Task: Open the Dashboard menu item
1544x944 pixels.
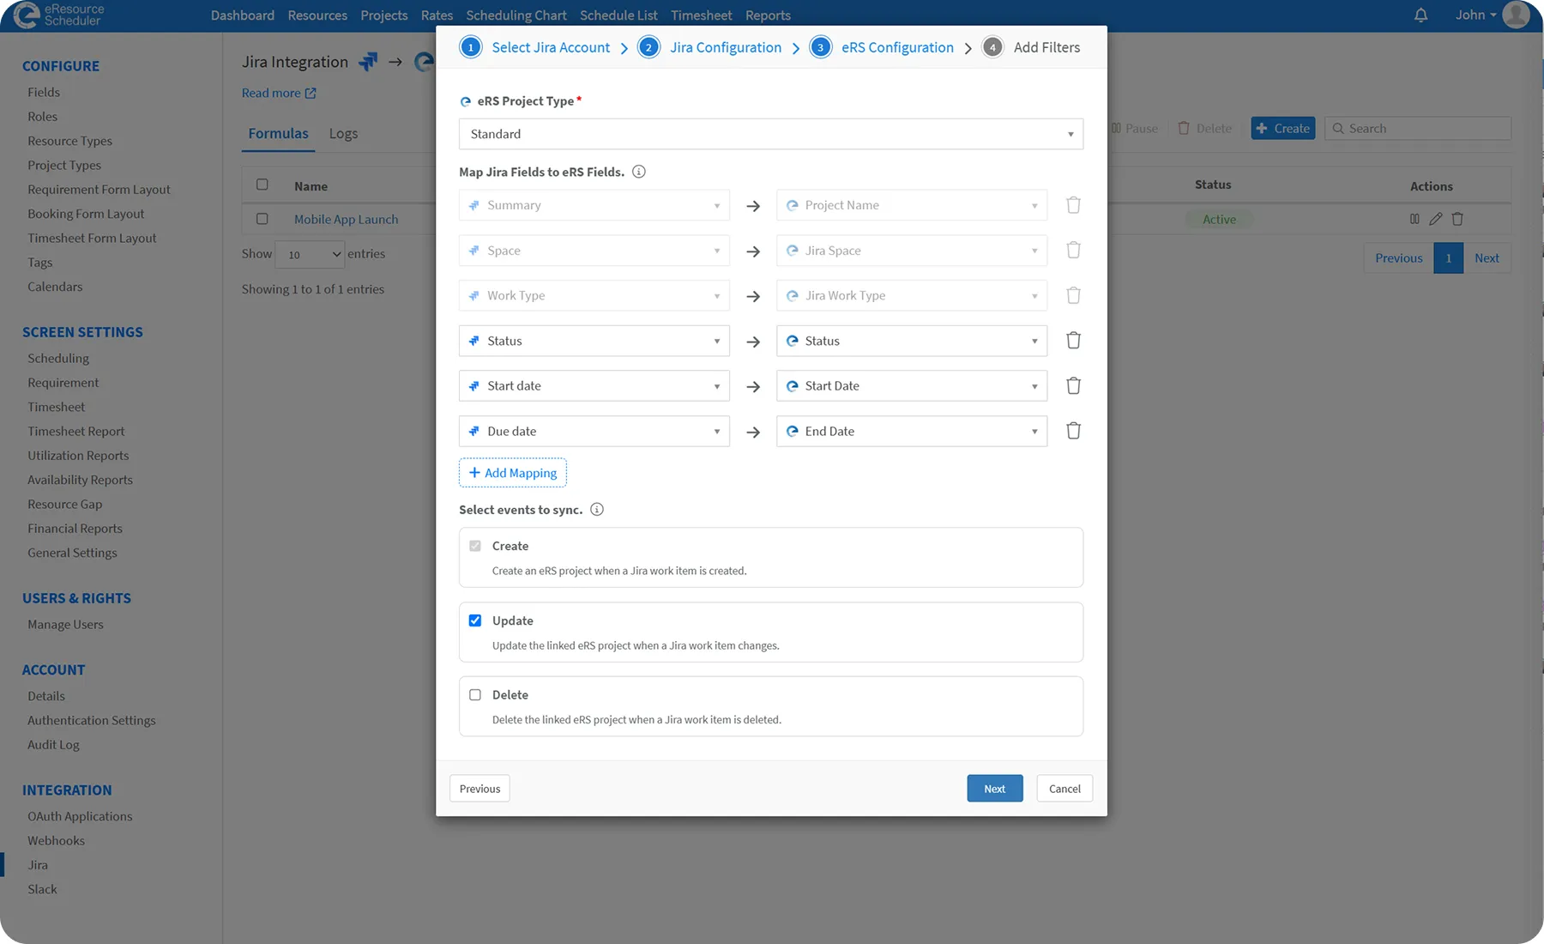Action: pos(243,15)
